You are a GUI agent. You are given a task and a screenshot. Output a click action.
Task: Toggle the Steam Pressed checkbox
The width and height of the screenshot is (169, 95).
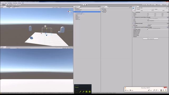[148, 32]
